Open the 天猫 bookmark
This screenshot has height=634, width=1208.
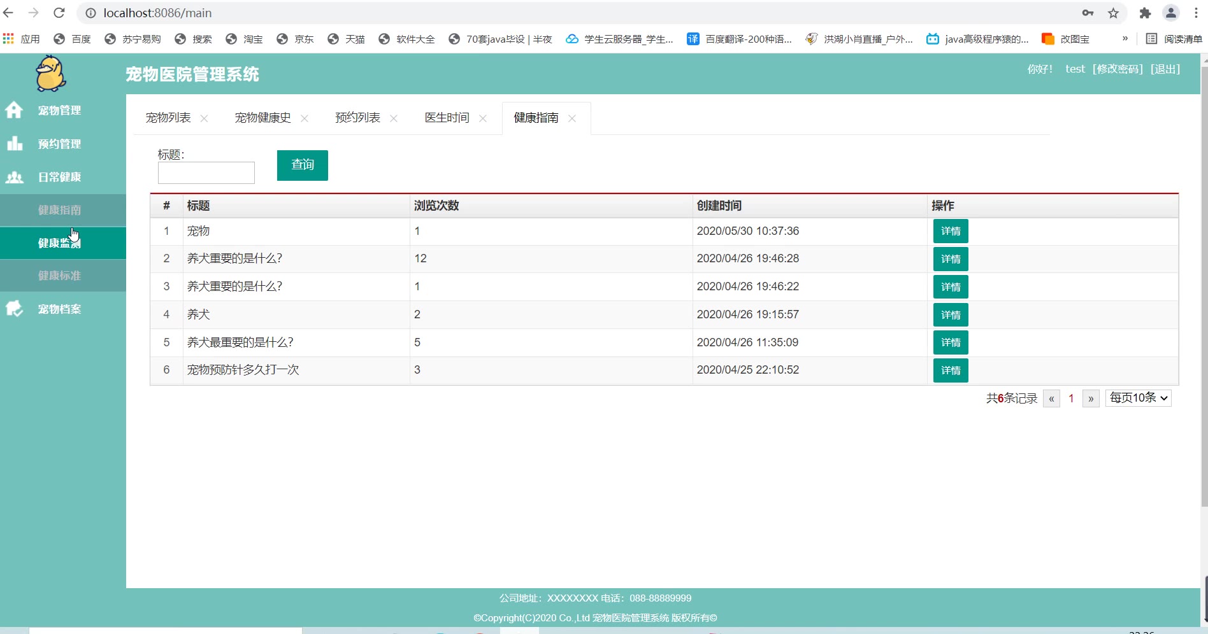click(346, 39)
